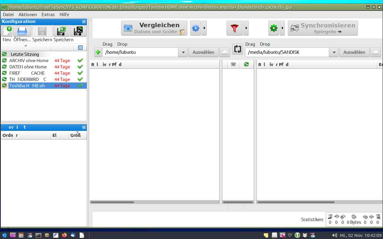Screen dimensions: 383x239
Task: Click the middle column horizontal scrollbar
Action: pos(238,202)
